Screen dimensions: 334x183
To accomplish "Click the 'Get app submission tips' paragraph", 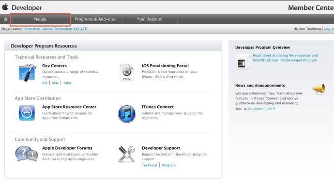I will point(269,101).
